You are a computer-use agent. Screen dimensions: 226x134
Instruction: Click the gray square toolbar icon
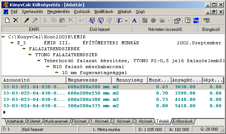(x=145, y=20)
